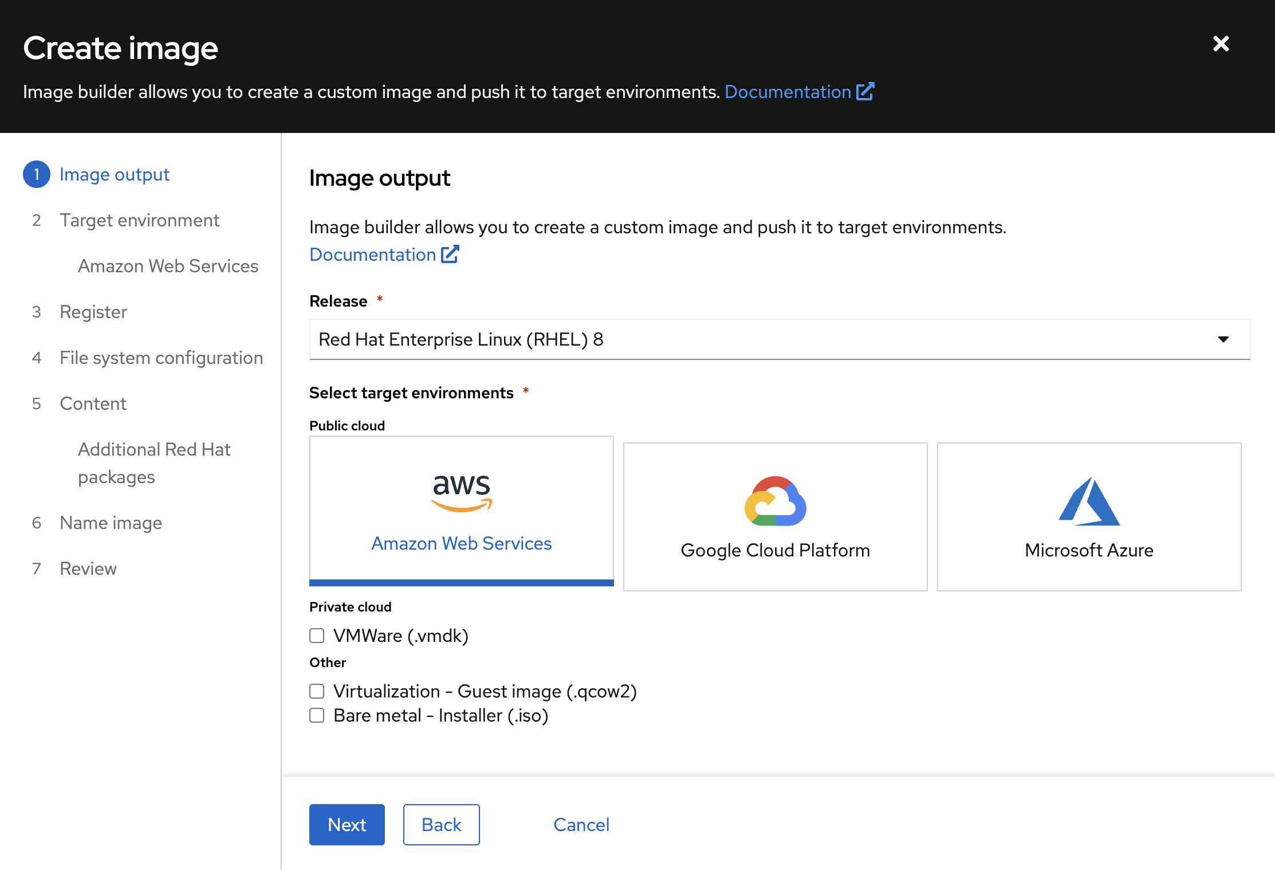Open the File system configuration step

point(161,358)
